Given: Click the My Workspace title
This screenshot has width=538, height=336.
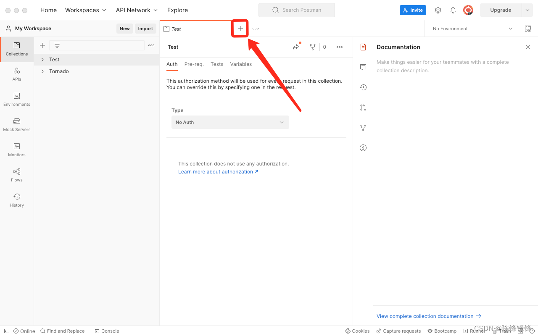Looking at the screenshot, I should [x=33, y=29].
